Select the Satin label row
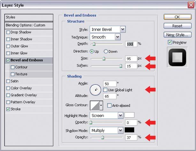This screenshot has width=196, height=151. pyautogui.click(x=29, y=81)
